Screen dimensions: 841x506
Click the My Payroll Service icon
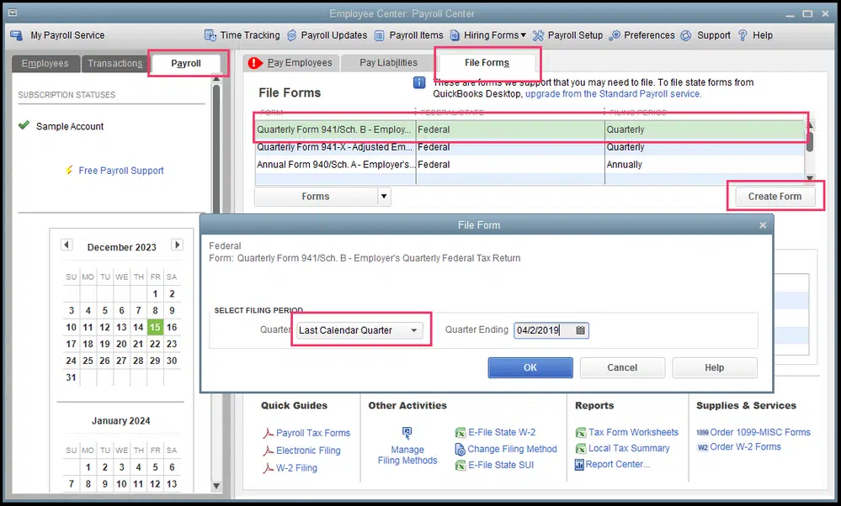(17, 35)
